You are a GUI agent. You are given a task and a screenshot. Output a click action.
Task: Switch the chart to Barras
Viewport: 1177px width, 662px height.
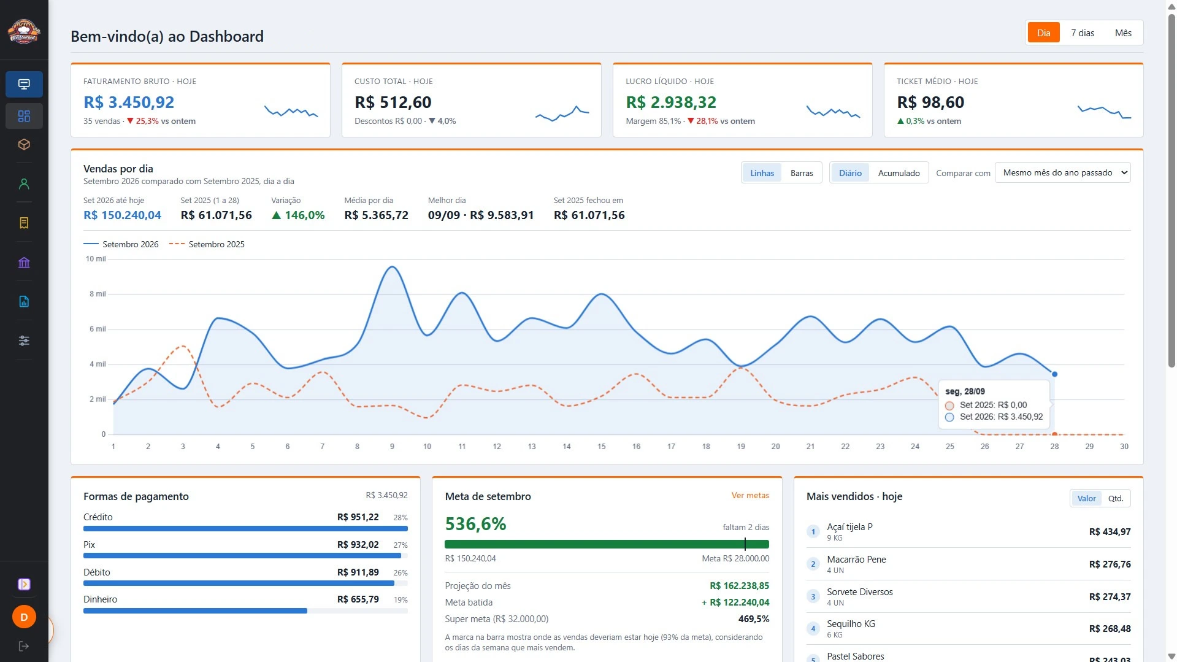click(802, 173)
